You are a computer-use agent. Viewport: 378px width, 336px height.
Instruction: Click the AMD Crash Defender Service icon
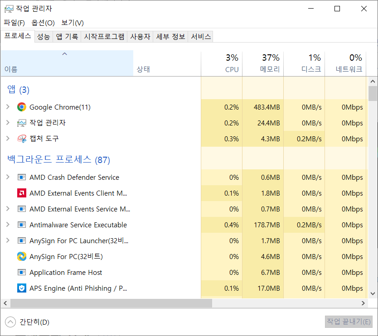tap(22, 177)
